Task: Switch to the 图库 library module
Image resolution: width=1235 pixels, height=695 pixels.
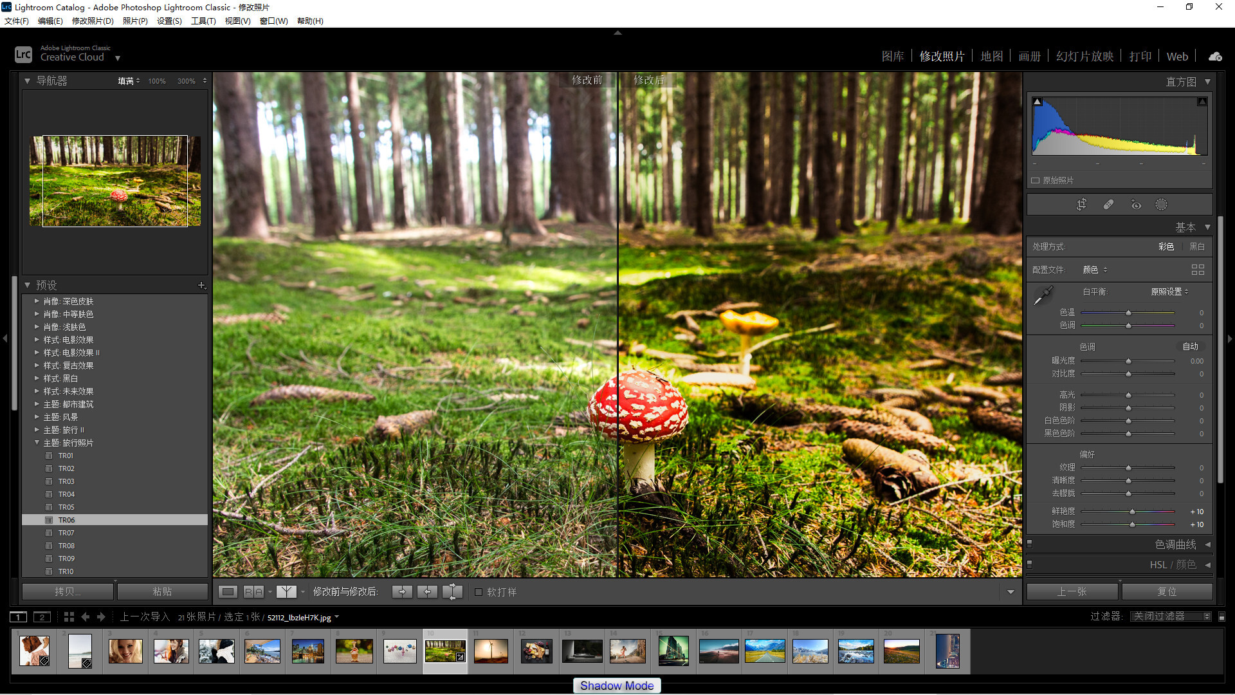Action: click(892, 57)
